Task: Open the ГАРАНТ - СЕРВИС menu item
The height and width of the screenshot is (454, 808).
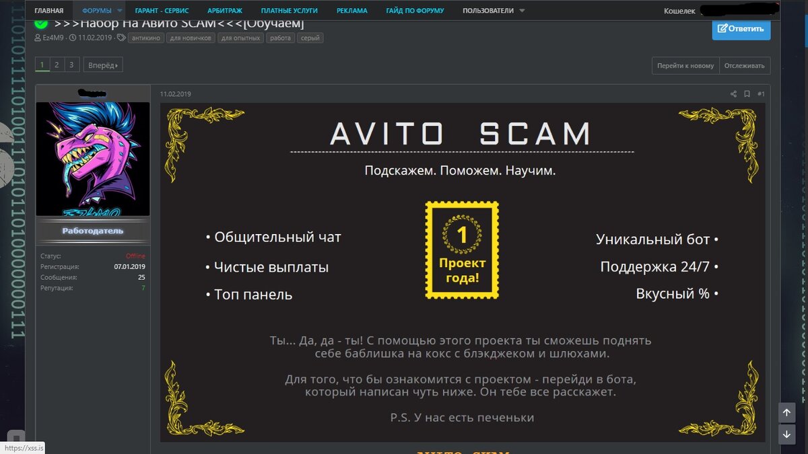Action: tap(162, 11)
